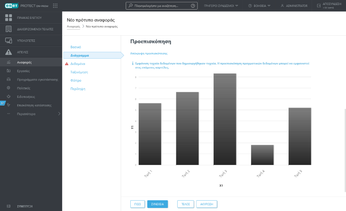Click into the top search field
The image size is (346, 211).
coord(161,6)
